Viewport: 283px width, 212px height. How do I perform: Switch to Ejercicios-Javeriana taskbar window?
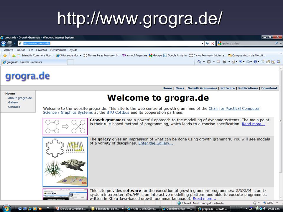(x=71, y=209)
